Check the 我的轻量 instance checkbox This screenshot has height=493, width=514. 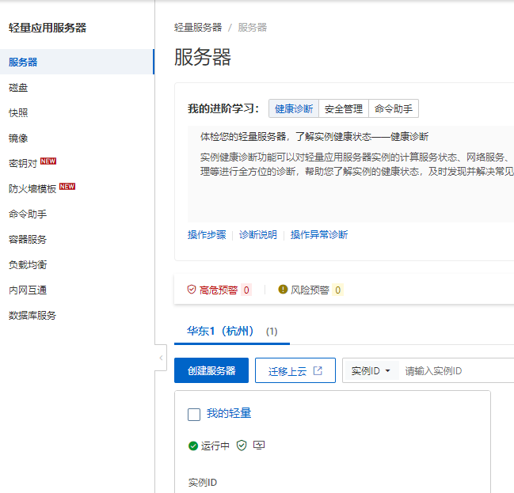[194, 414]
